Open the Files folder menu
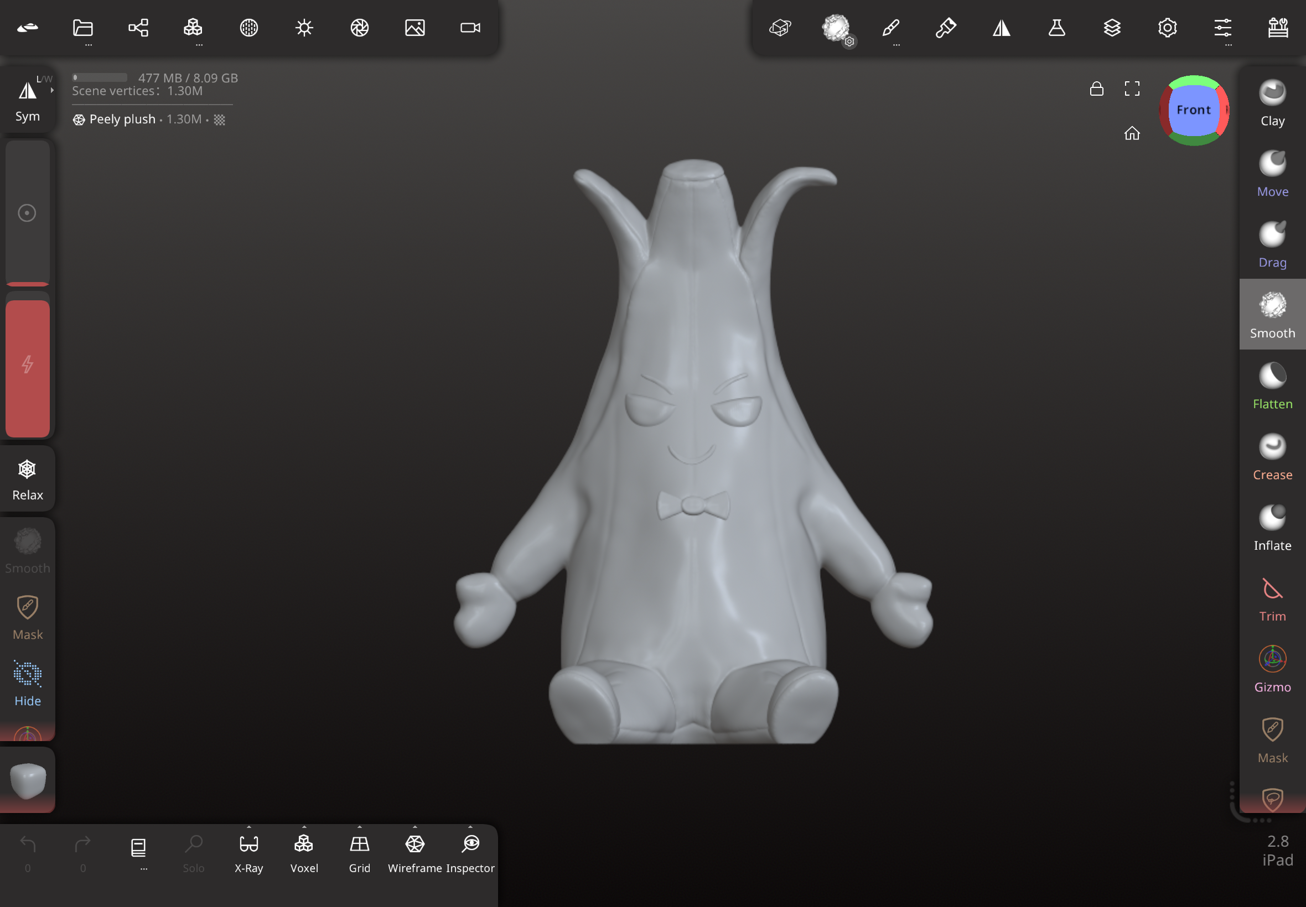This screenshot has height=907, width=1306. click(83, 27)
